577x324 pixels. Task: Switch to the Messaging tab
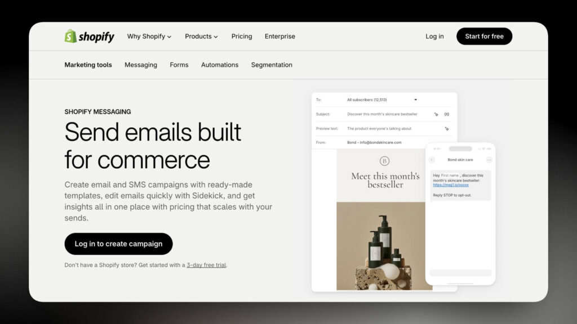[x=140, y=65]
